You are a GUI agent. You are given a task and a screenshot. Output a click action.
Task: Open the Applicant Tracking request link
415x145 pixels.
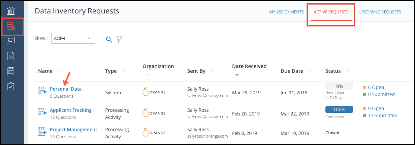pos(71,110)
